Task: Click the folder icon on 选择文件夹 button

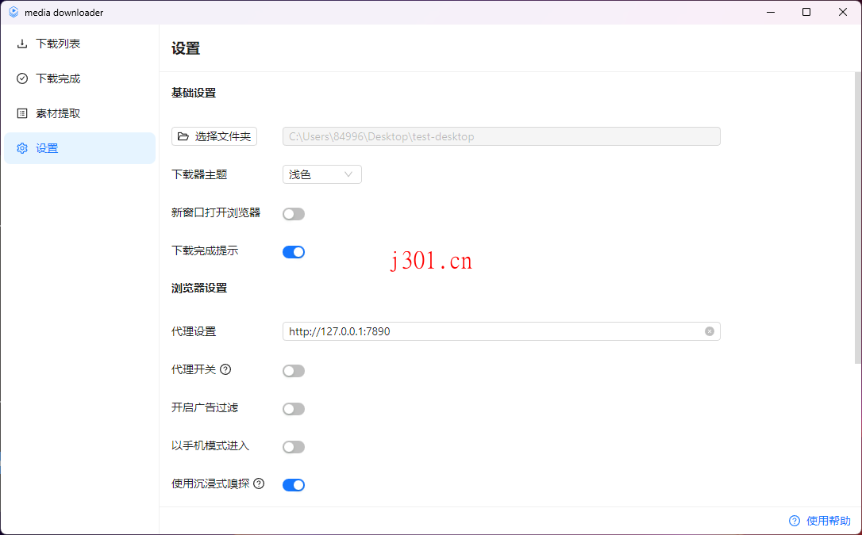Action: coord(183,136)
